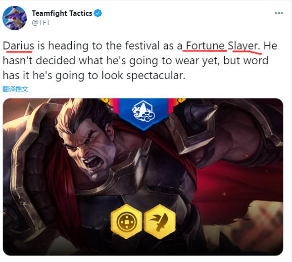Viewport: 292px width, 262px height.
Task: Click the small red dot on Darius's arm
Action: [x=247, y=156]
